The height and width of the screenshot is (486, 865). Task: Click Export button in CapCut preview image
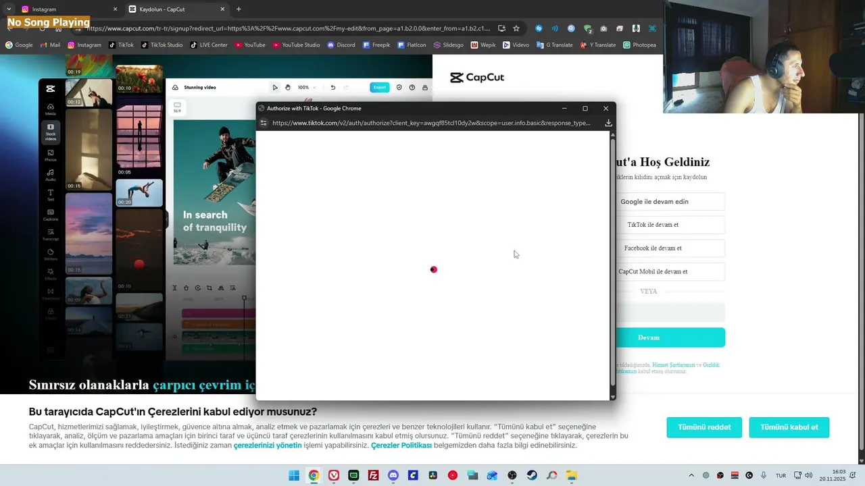(380, 87)
